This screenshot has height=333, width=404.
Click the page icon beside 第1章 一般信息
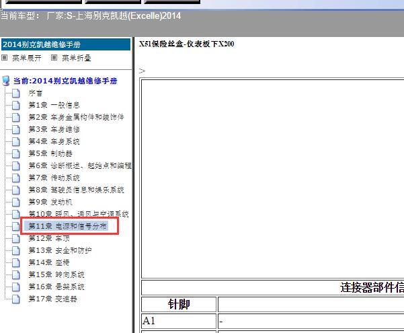15,106
